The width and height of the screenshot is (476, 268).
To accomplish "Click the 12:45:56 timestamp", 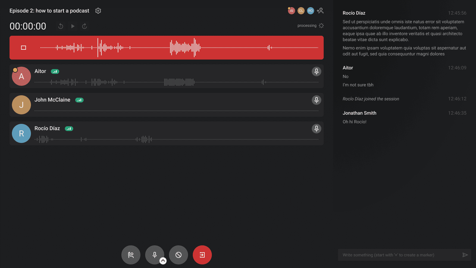I will [x=457, y=13].
